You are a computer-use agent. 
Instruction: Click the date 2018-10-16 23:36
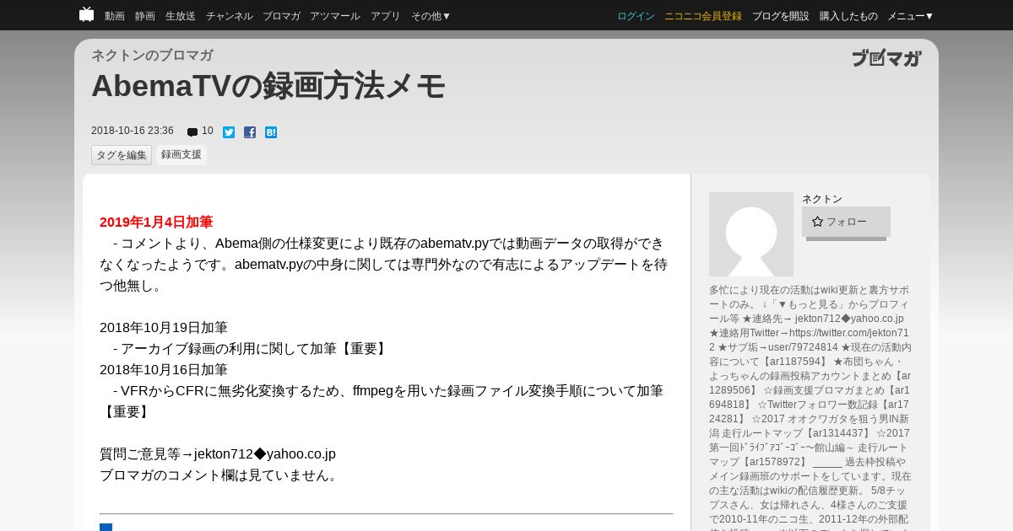pos(133,131)
